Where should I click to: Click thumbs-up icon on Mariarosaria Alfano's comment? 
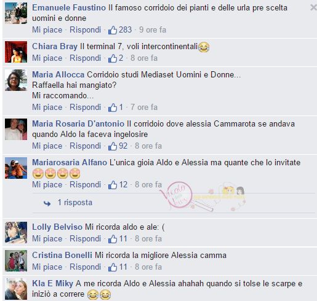[x=113, y=185]
